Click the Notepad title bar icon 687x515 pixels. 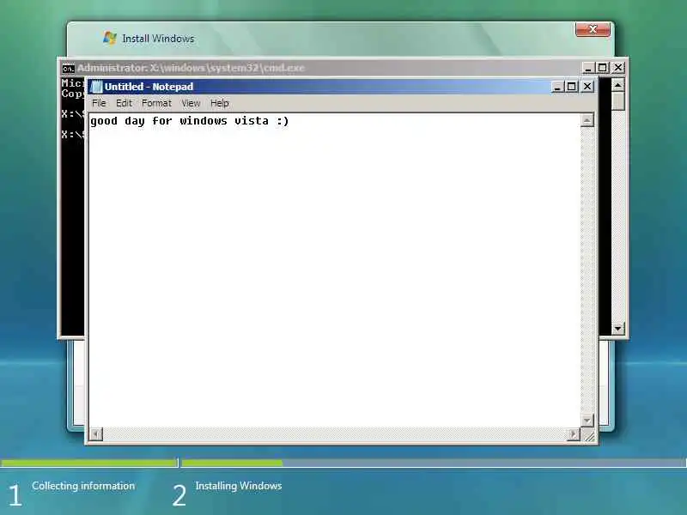96,87
